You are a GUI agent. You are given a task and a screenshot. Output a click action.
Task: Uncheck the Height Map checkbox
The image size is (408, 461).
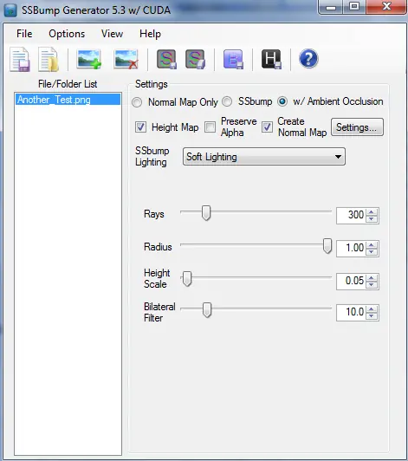[x=140, y=127]
